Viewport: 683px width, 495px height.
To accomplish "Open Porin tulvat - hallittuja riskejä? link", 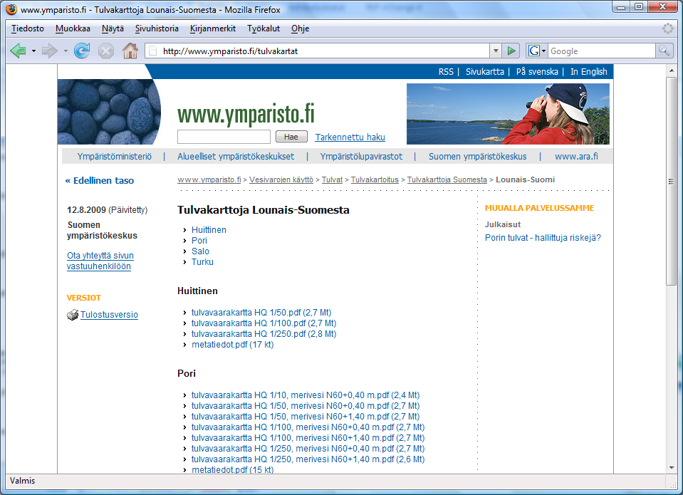I will (543, 238).
